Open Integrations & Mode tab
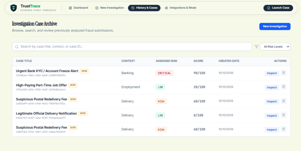301x151 pixels. (180, 8)
